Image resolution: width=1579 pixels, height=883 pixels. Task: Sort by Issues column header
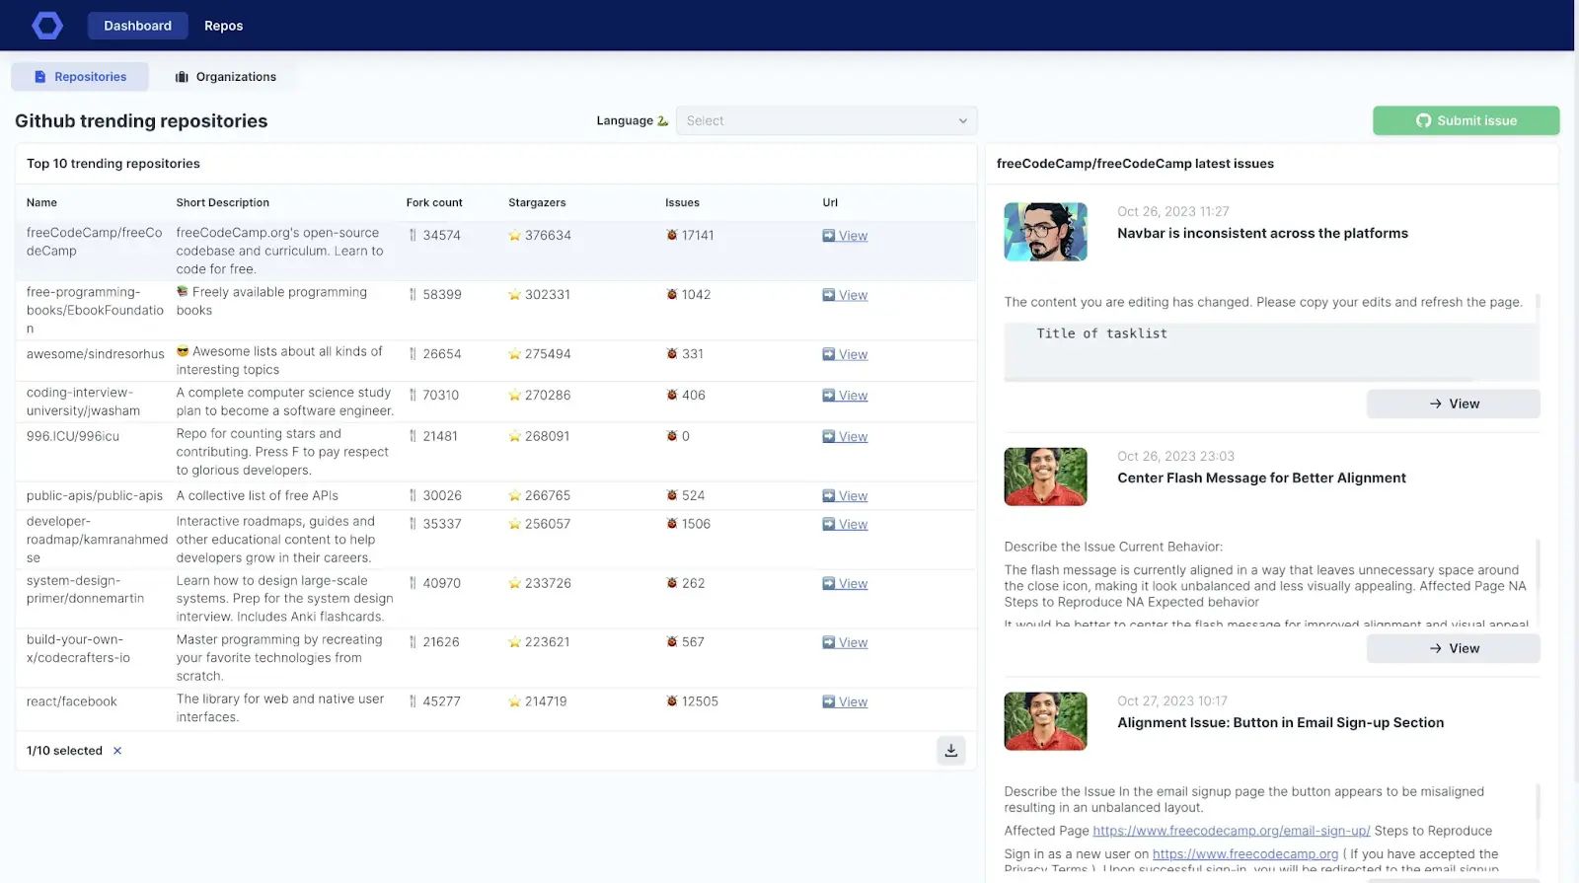click(682, 203)
